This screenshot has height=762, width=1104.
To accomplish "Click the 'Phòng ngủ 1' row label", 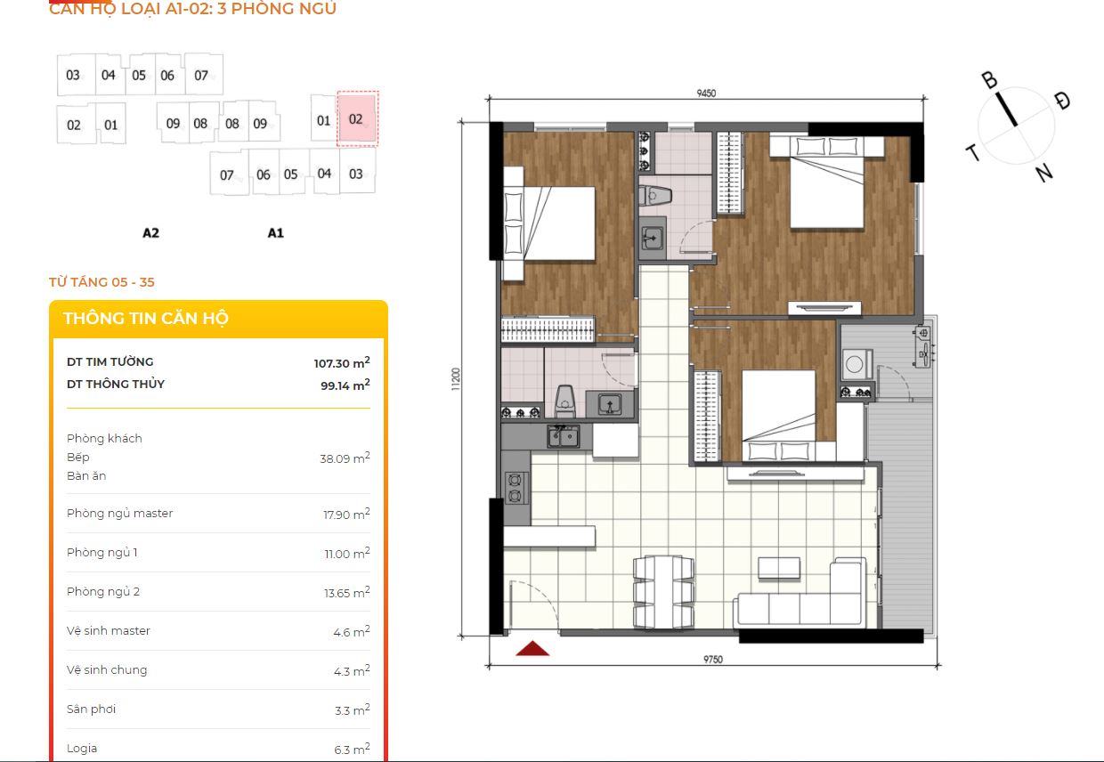I will [x=102, y=553].
